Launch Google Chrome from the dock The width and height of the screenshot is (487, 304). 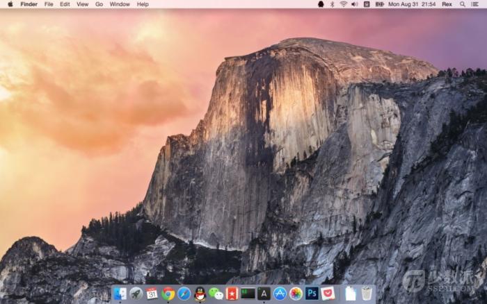pos(168,294)
